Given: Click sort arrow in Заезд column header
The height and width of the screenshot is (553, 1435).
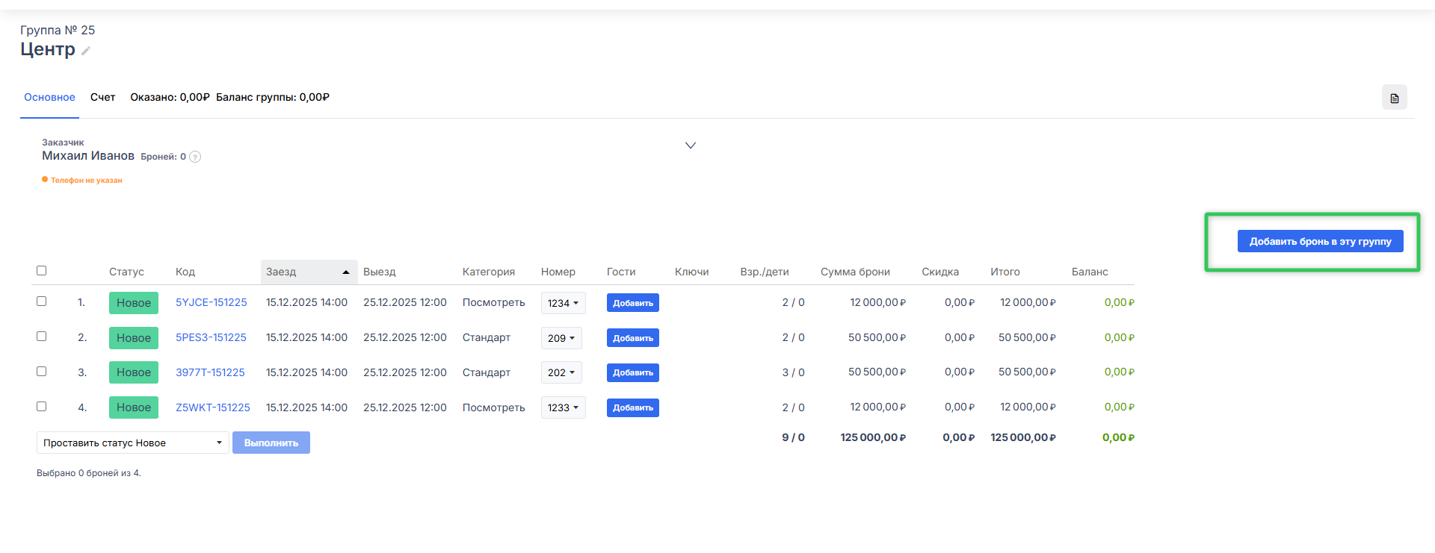Looking at the screenshot, I should (346, 272).
